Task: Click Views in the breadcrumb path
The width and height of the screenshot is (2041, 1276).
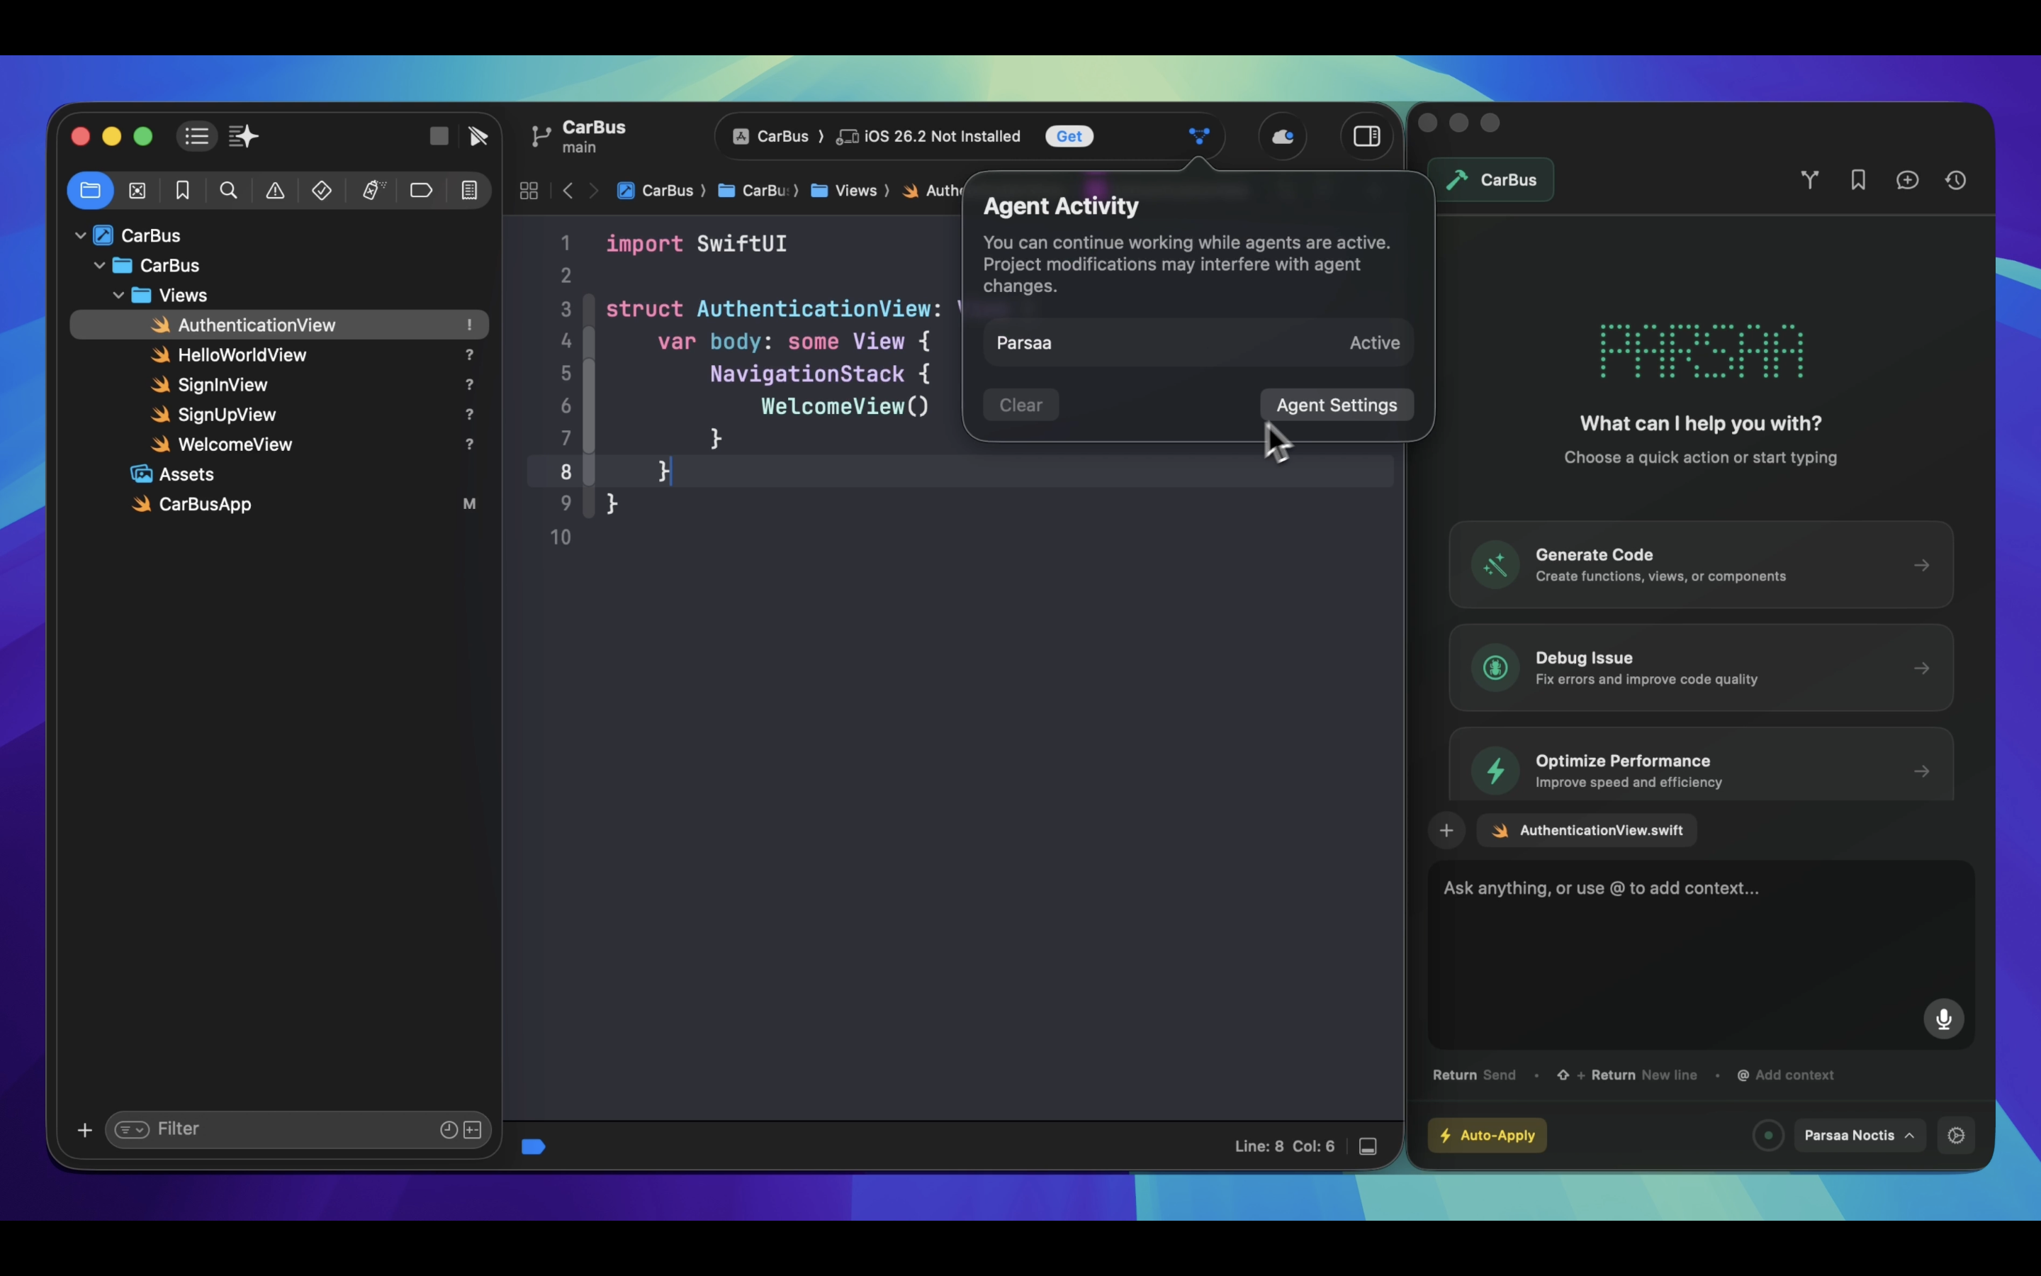Action: 855,191
